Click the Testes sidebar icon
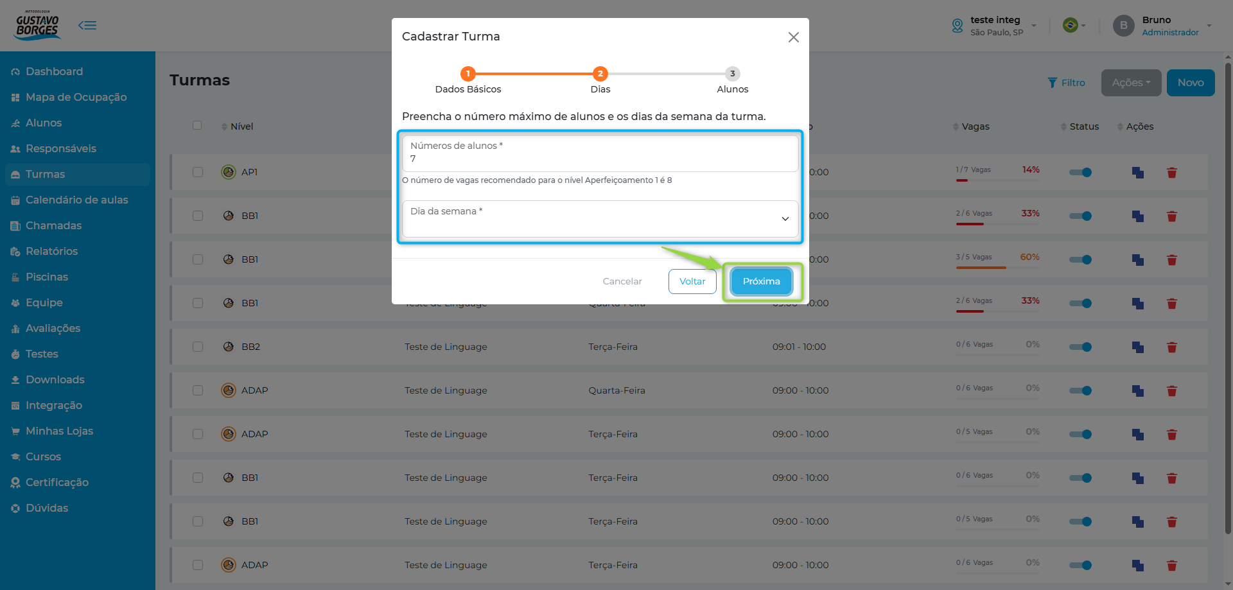Image resolution: width=1233 pixels, height=590 pixels. click(15, 354)
